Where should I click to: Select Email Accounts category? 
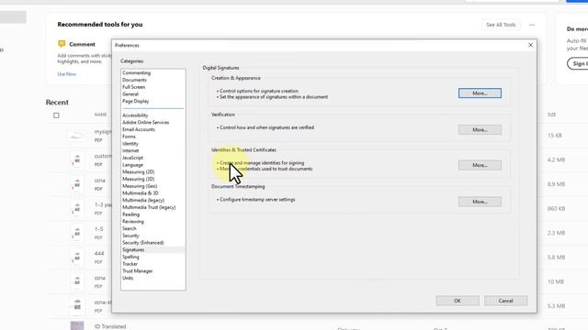click(139, 130)
